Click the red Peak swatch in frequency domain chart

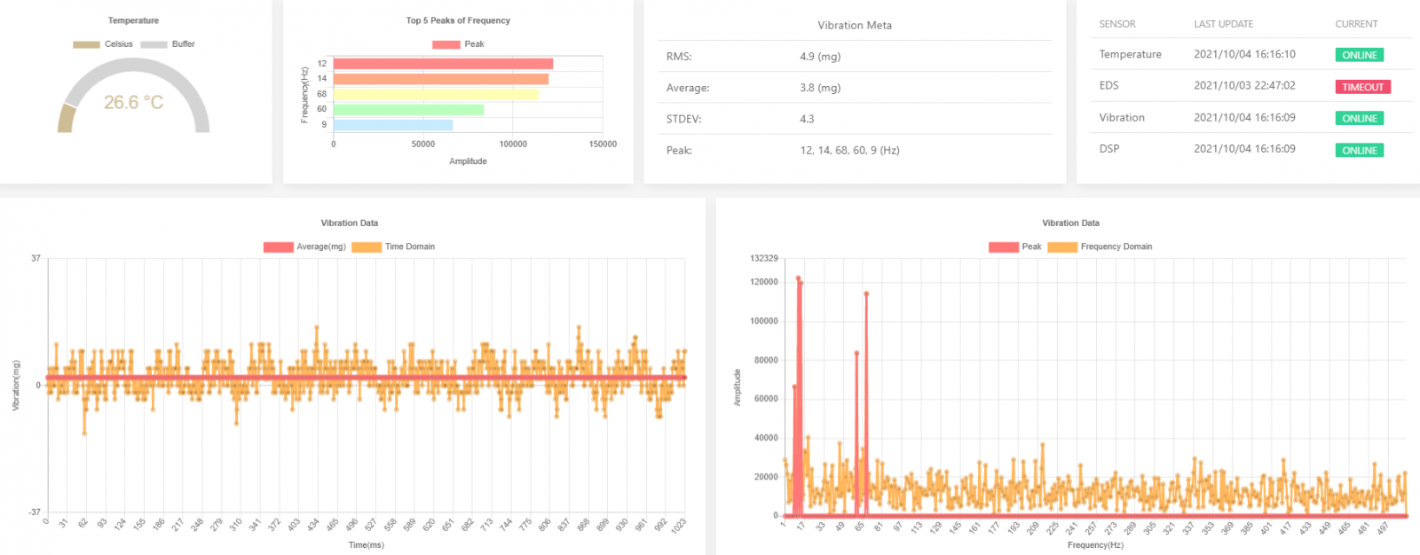click(x=1004, y=247)
